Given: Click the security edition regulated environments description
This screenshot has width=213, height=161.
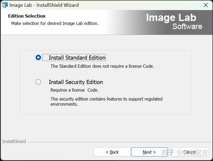Looking at the screenshot, I should (x=106, y=101).
